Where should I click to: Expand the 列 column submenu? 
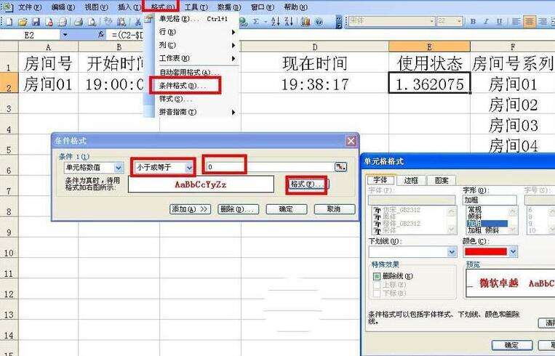198,45
